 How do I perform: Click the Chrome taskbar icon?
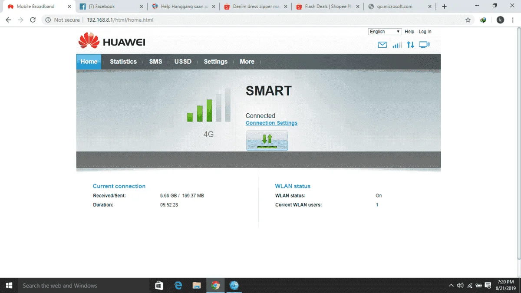pyautogui.click(x=215, y=285)
